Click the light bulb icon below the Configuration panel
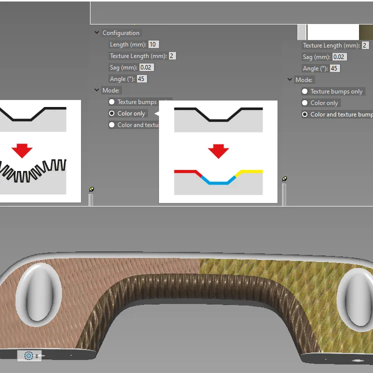The height and width of the screenshot is (373, 373). point(91,189)
